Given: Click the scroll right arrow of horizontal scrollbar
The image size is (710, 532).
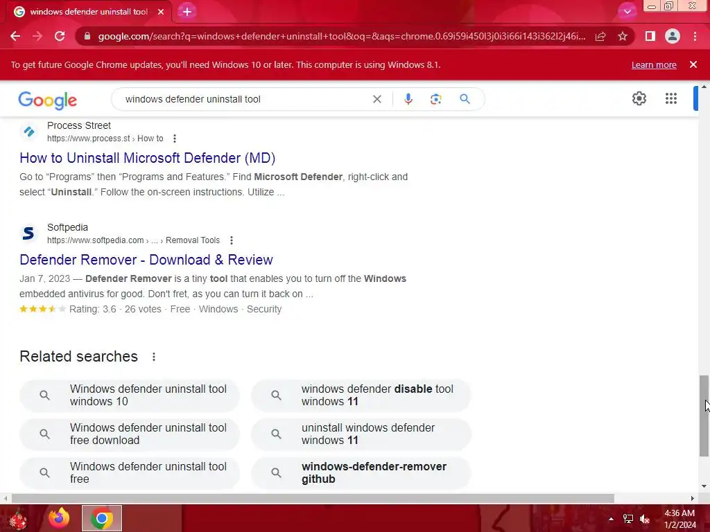Looking at the screenshot, I should pos(693,499).
